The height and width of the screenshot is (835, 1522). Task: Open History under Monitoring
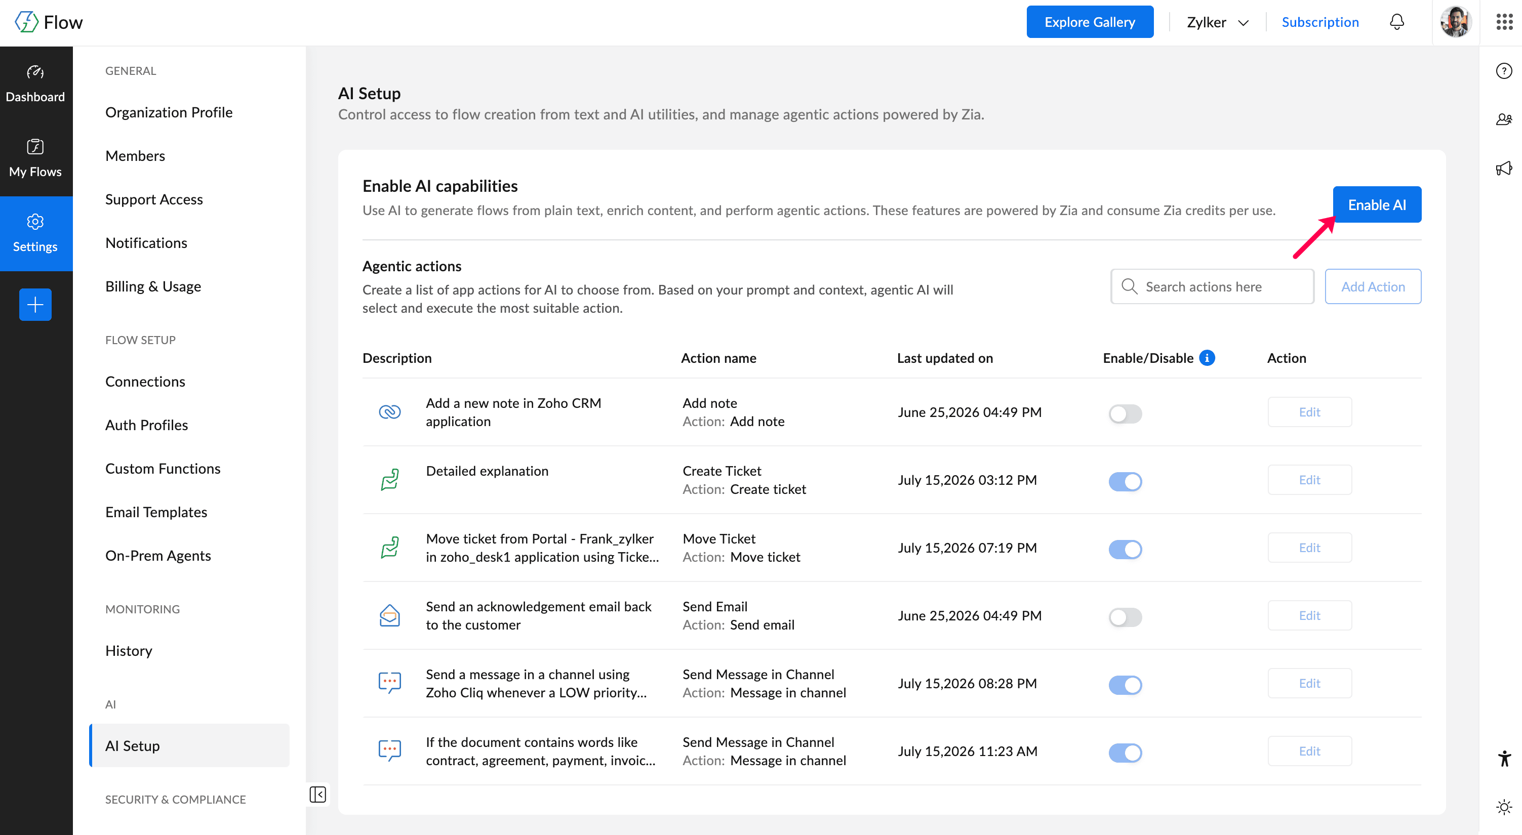click(x=129, y=651)
